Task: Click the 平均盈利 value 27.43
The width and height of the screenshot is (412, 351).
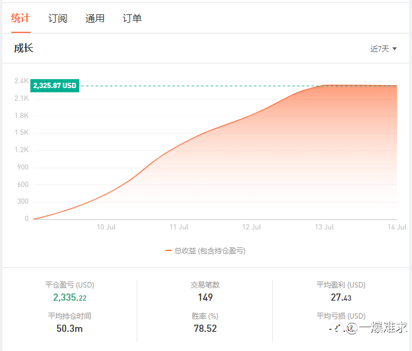Action: point(340,298)
